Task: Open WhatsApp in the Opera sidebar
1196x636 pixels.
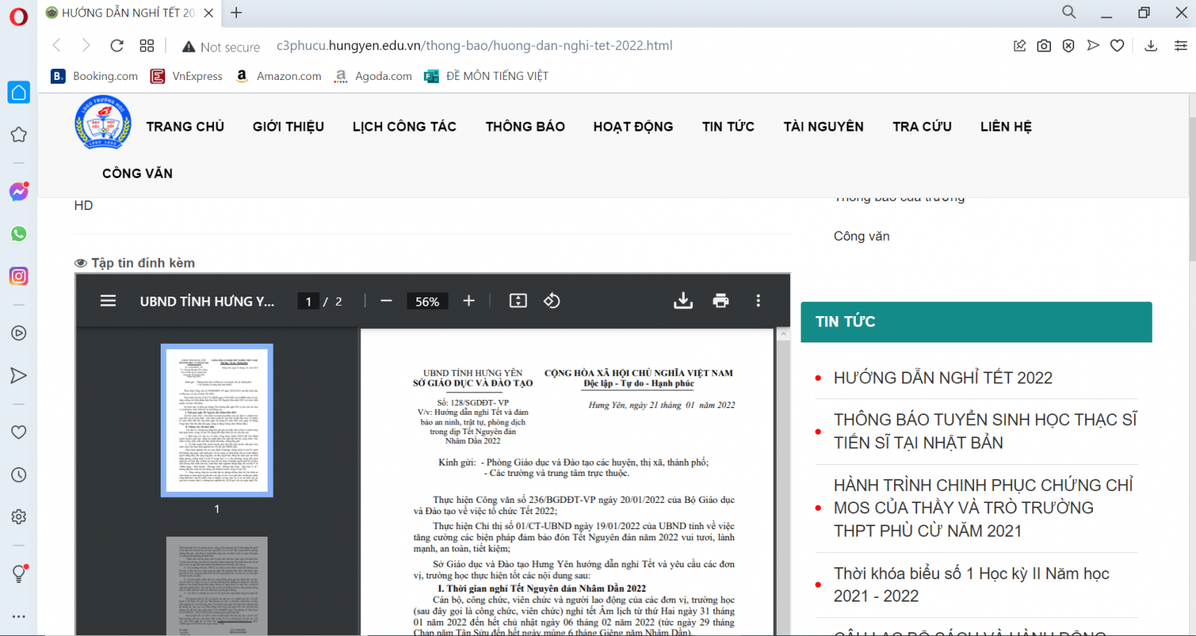Action: click(19, 234)
